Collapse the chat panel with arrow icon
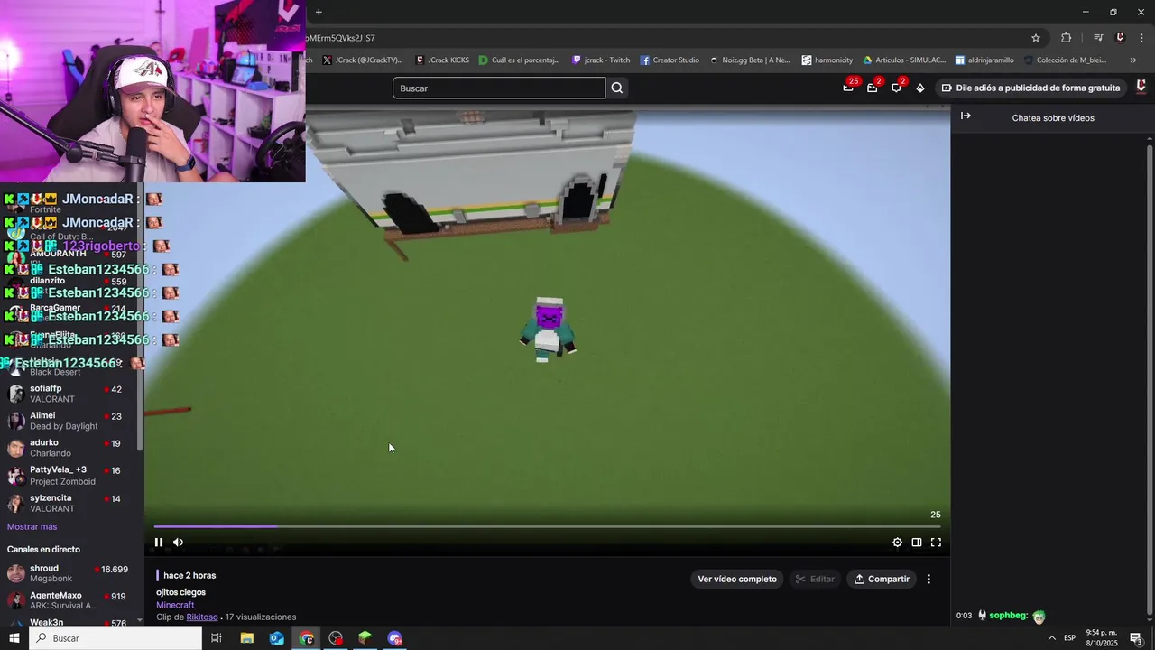 [x=966, y=116]
